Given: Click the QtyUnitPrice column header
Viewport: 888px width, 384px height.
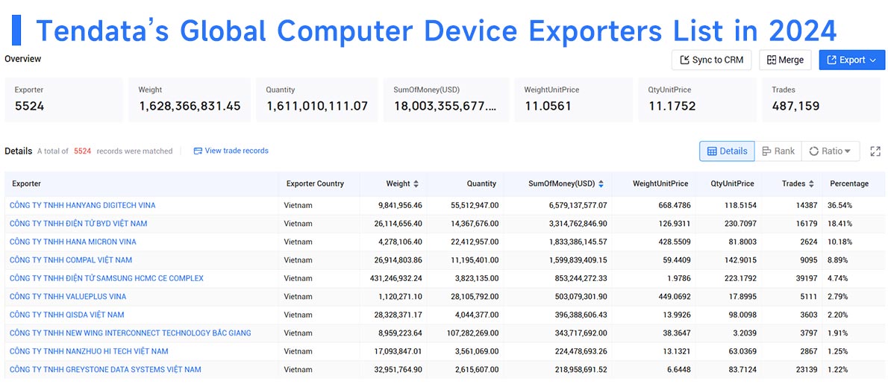Looking at the screenshot, I should [x=732, y=184].
